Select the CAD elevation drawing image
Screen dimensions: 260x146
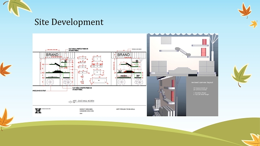(89, 75)
